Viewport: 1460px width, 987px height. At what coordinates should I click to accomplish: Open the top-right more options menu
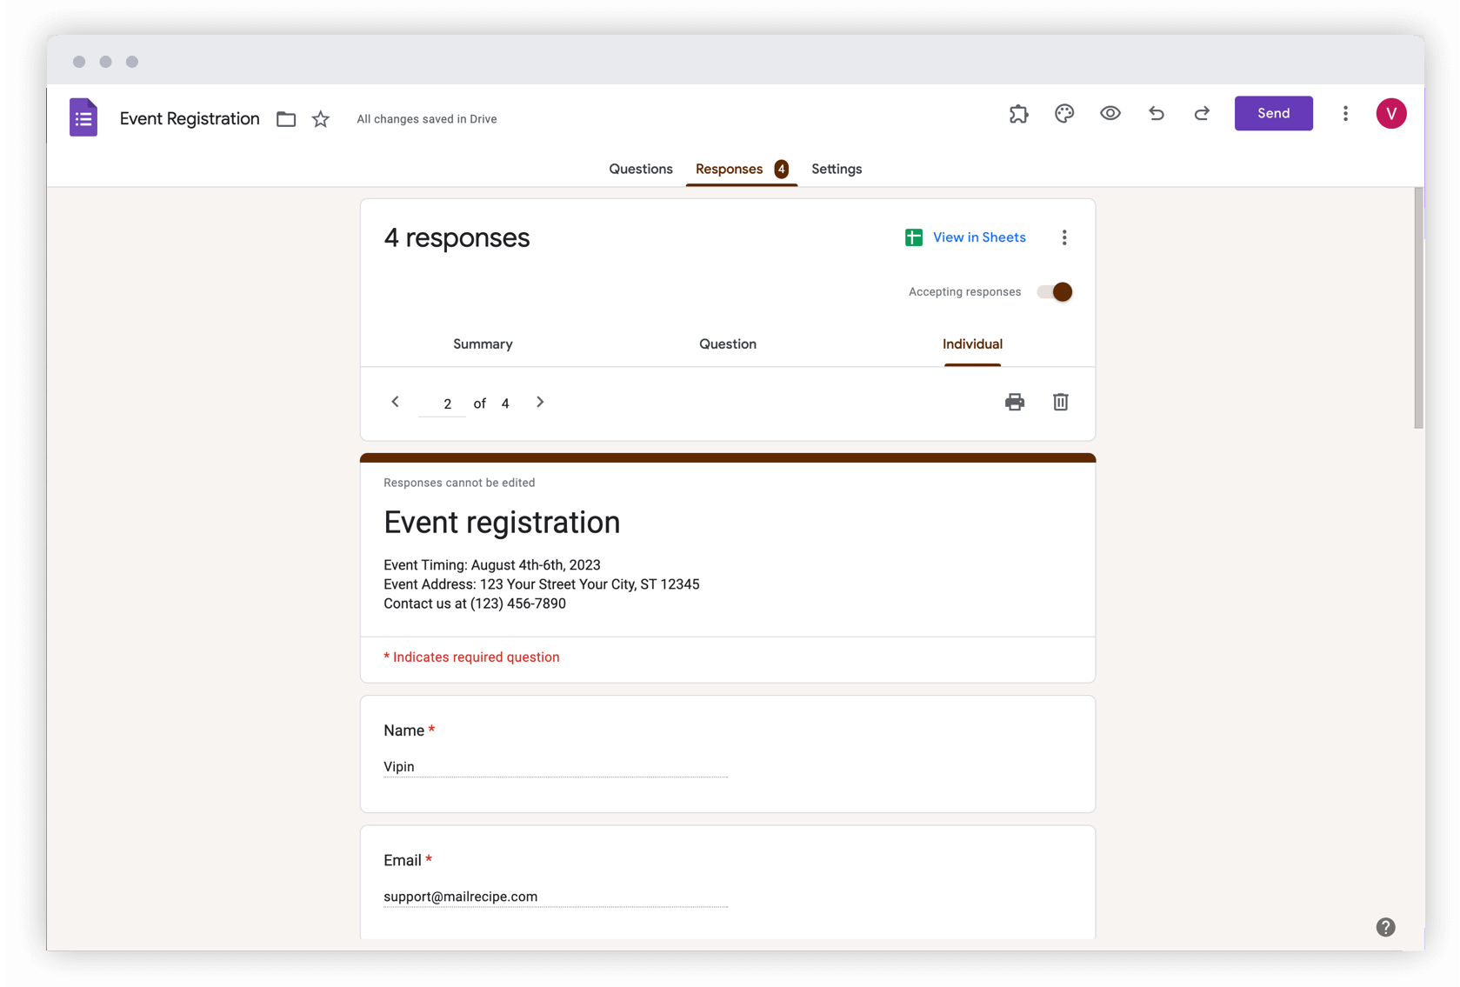pyautogui.click(x=1344, y=113)
